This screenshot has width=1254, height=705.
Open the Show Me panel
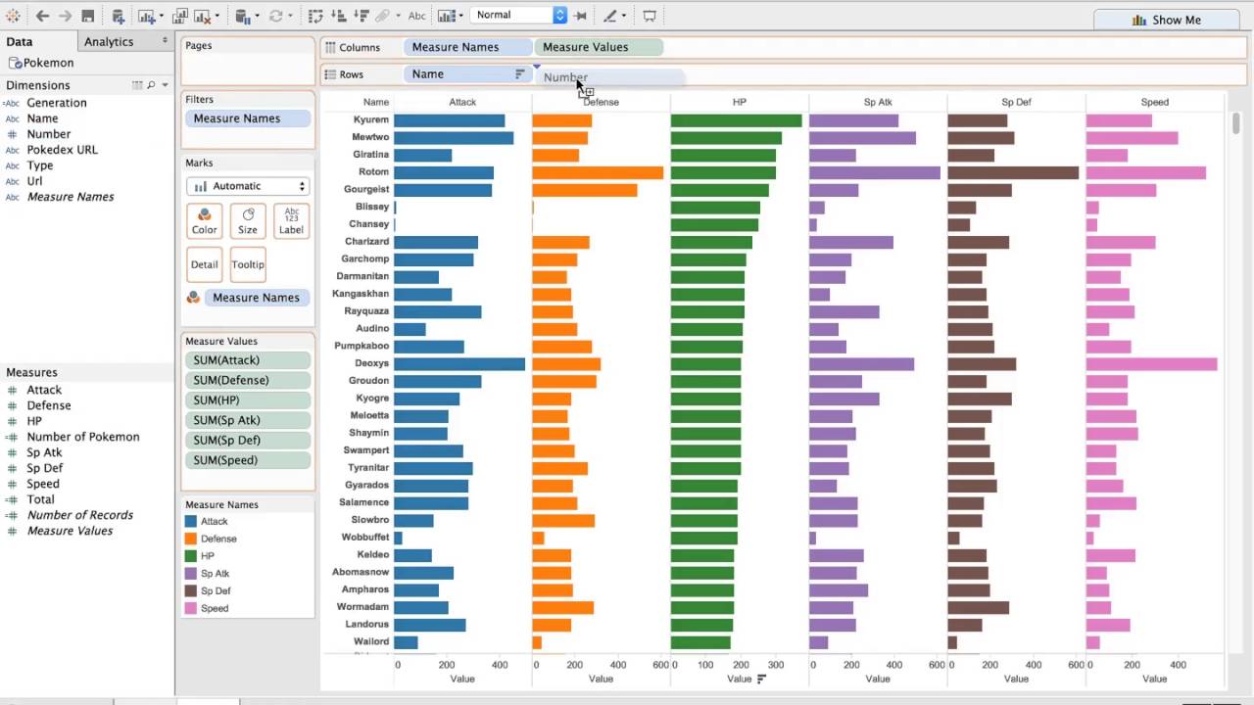[1166, 20]
